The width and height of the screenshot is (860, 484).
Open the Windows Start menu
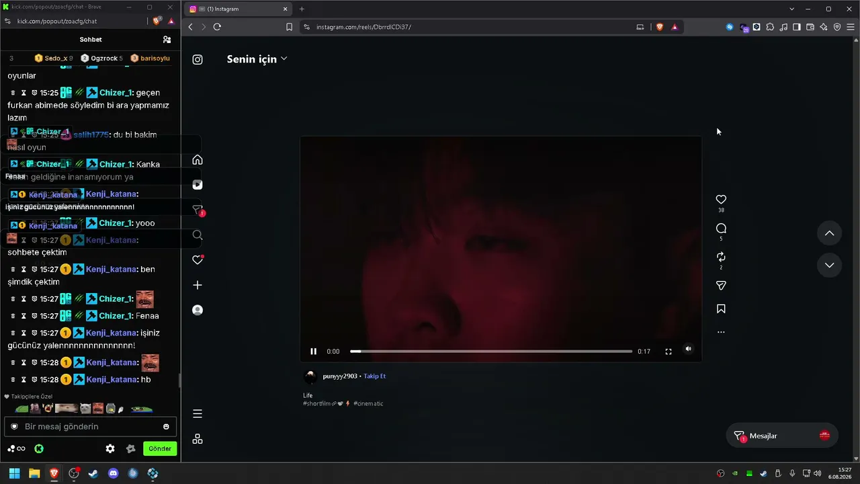coord(14,473)
